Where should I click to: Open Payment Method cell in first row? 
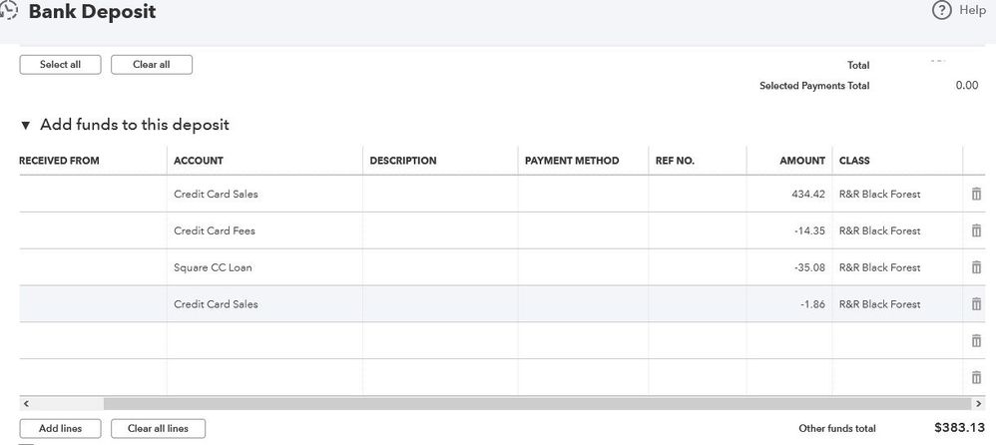[582, 194]
